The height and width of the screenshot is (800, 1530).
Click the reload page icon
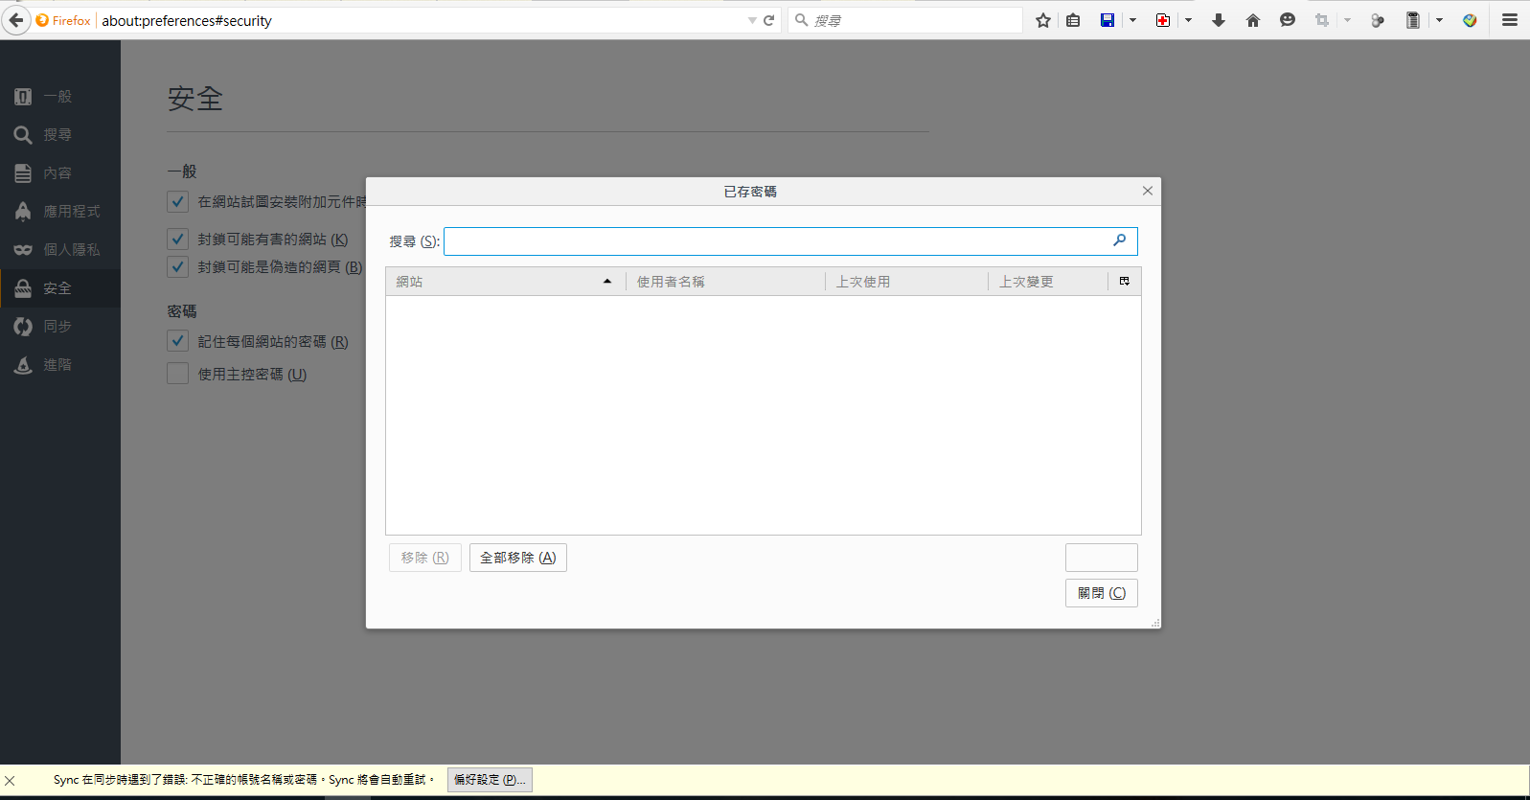click(x=768, y=20)
